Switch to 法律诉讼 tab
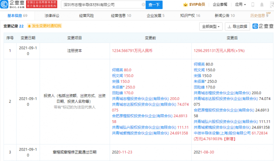Image resolution: width=274 pixels, height=161 pixels. pos(52,16)
